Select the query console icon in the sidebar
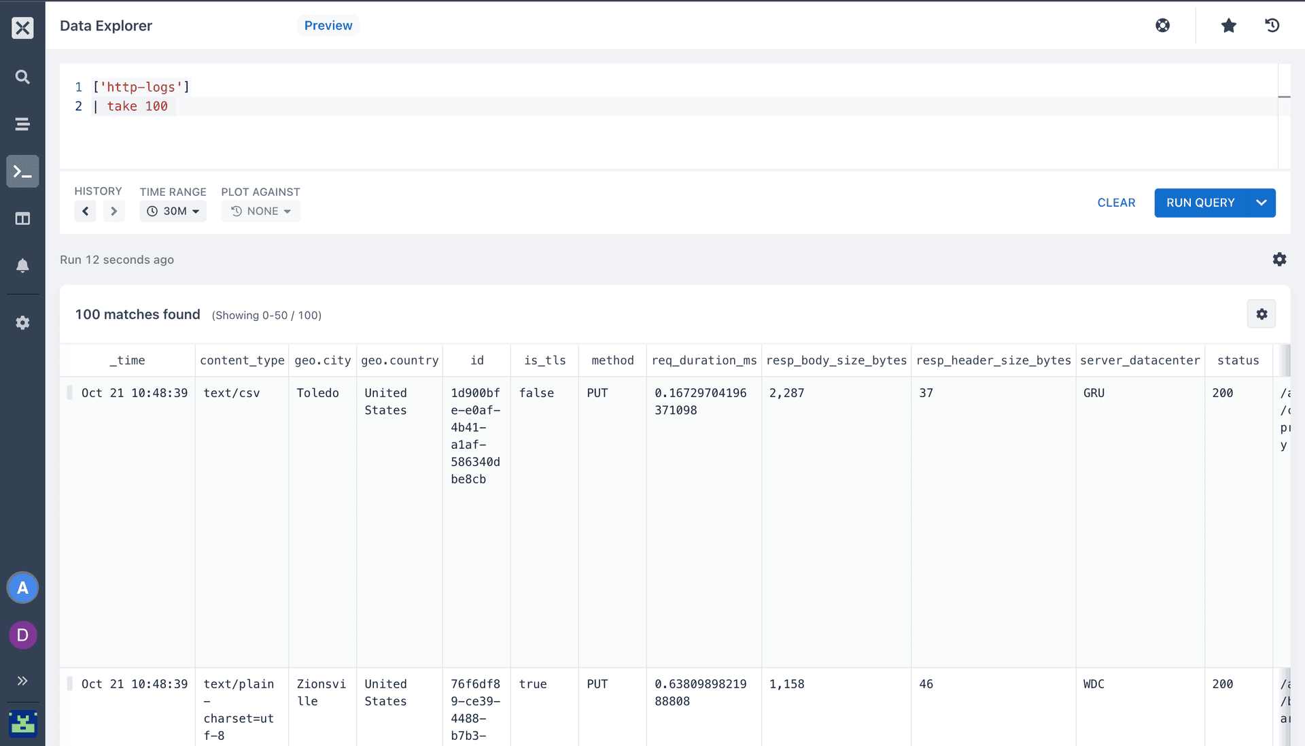Viewport: 1305px width, 746px height. click(22, 171)
